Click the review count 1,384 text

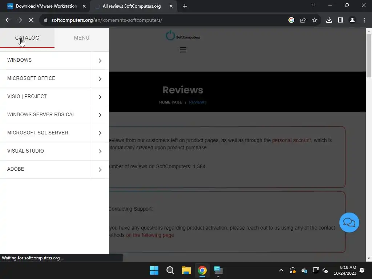[x=199, y=166]
